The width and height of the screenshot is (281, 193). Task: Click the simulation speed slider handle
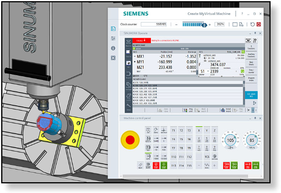pyautogui.click(x=205, y=24)
